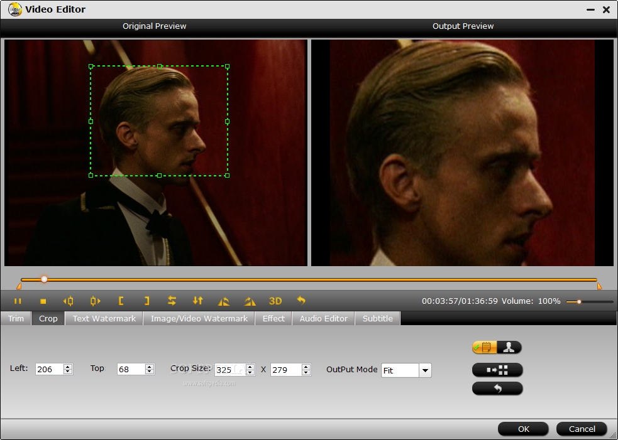Flip video horizontally with swap arrows icon
This screenshot has width=618, height=440.
tap(172, 301)
